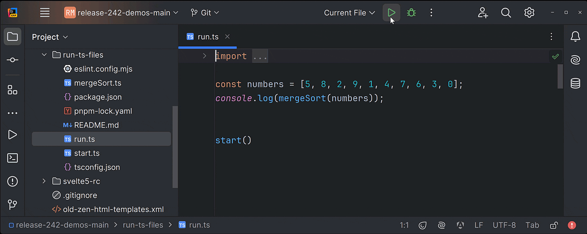
Task: Expand the folded import region
Action: tap(204, 56)
